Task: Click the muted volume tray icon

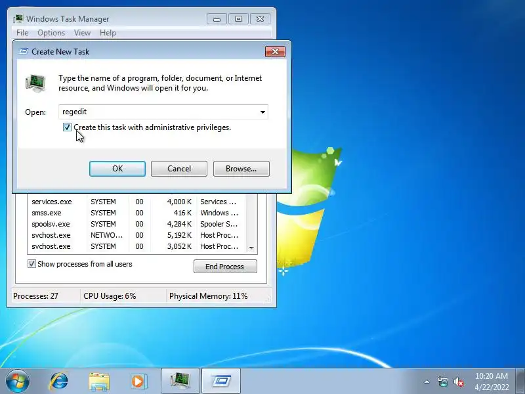Action: [458, 382]
